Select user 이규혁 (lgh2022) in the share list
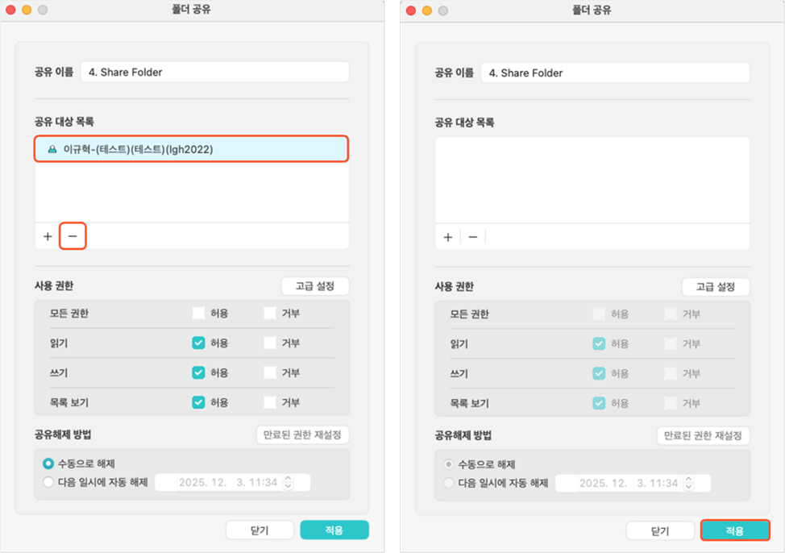This screenshot has height=553, width=785. (x=191, y=149)
